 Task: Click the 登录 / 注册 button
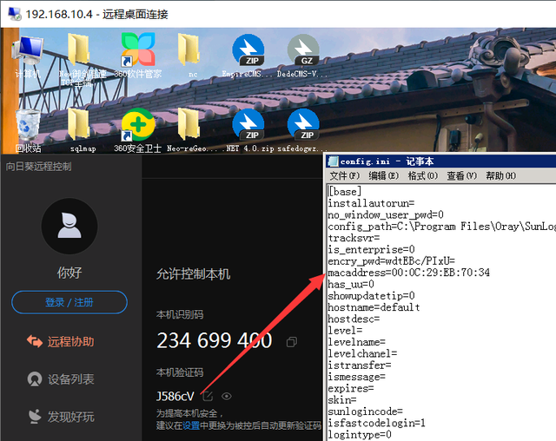tap(69, 302)
